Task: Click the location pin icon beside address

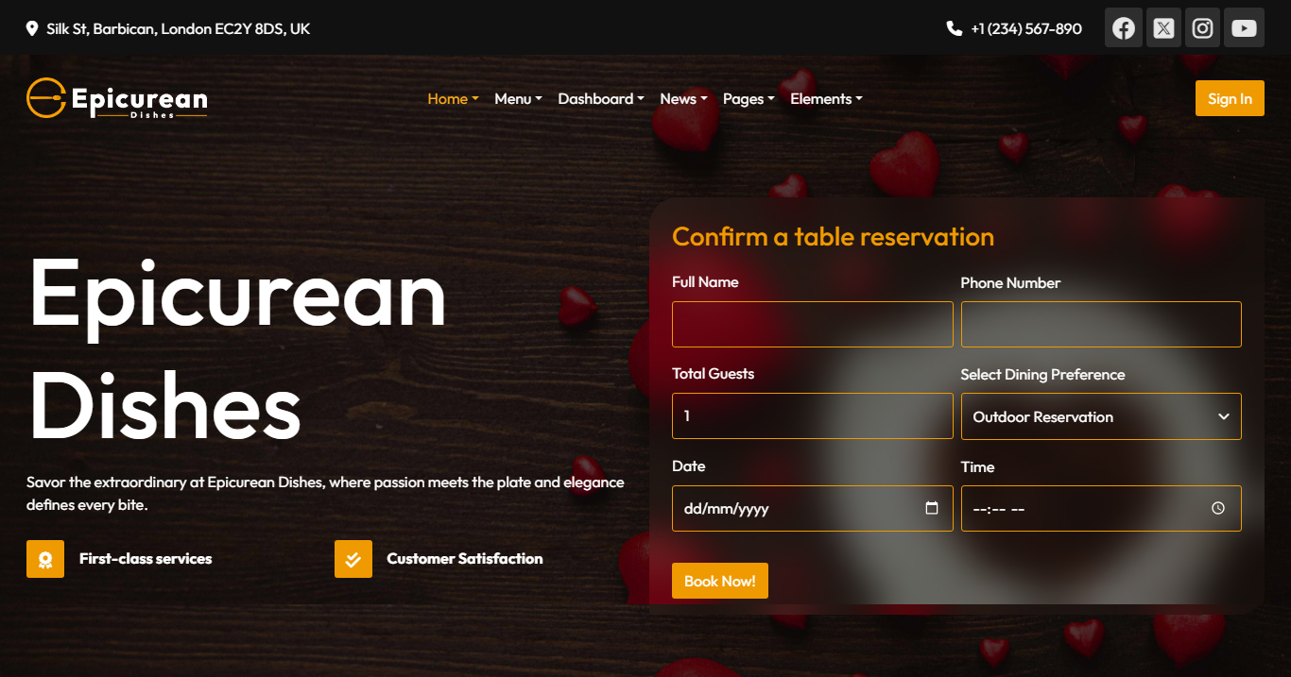Action: [x=32, y=29]
